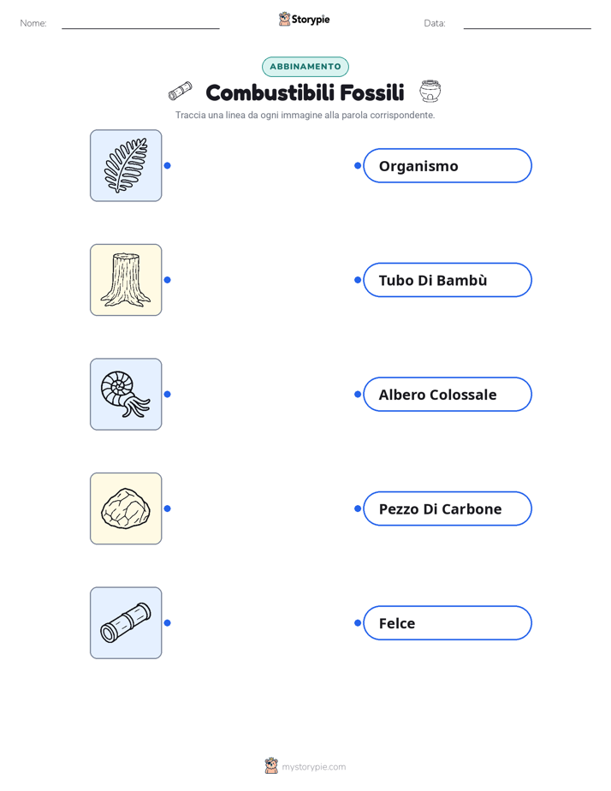Click the ammonite shell creature card
Viewport: 611px width, 791px height.
[126, 394]
